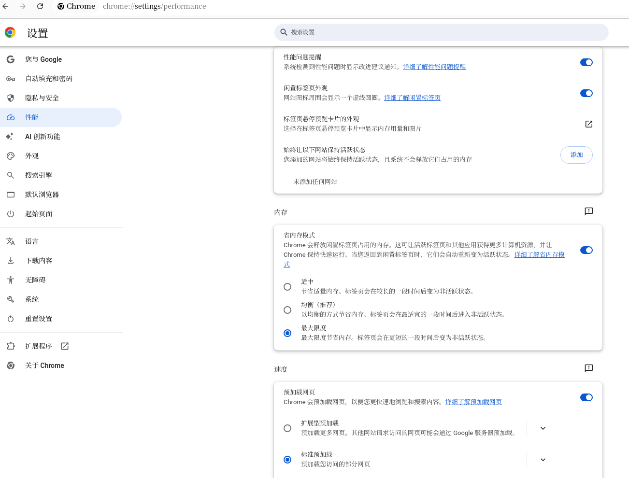Click the 未添加任何网站 text
The image size is (629, 478).
[x=315, y=182]
